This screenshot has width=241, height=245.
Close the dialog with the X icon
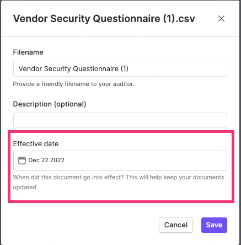tap(221, 19)
